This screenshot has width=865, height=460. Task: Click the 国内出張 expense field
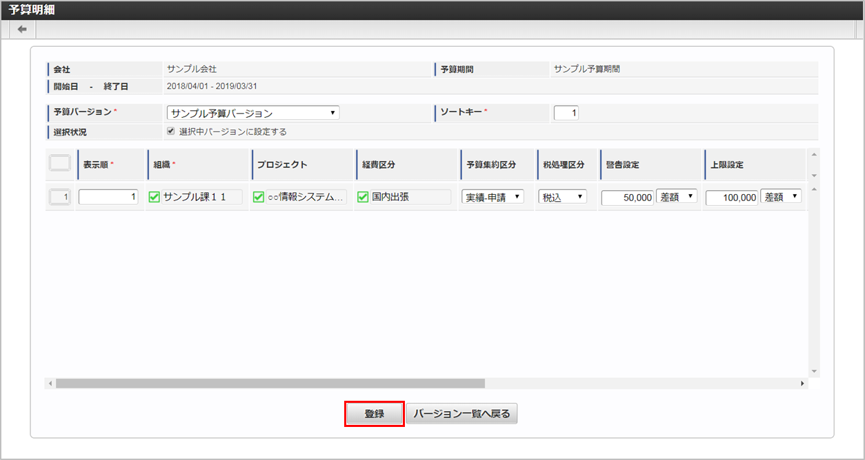410,197
